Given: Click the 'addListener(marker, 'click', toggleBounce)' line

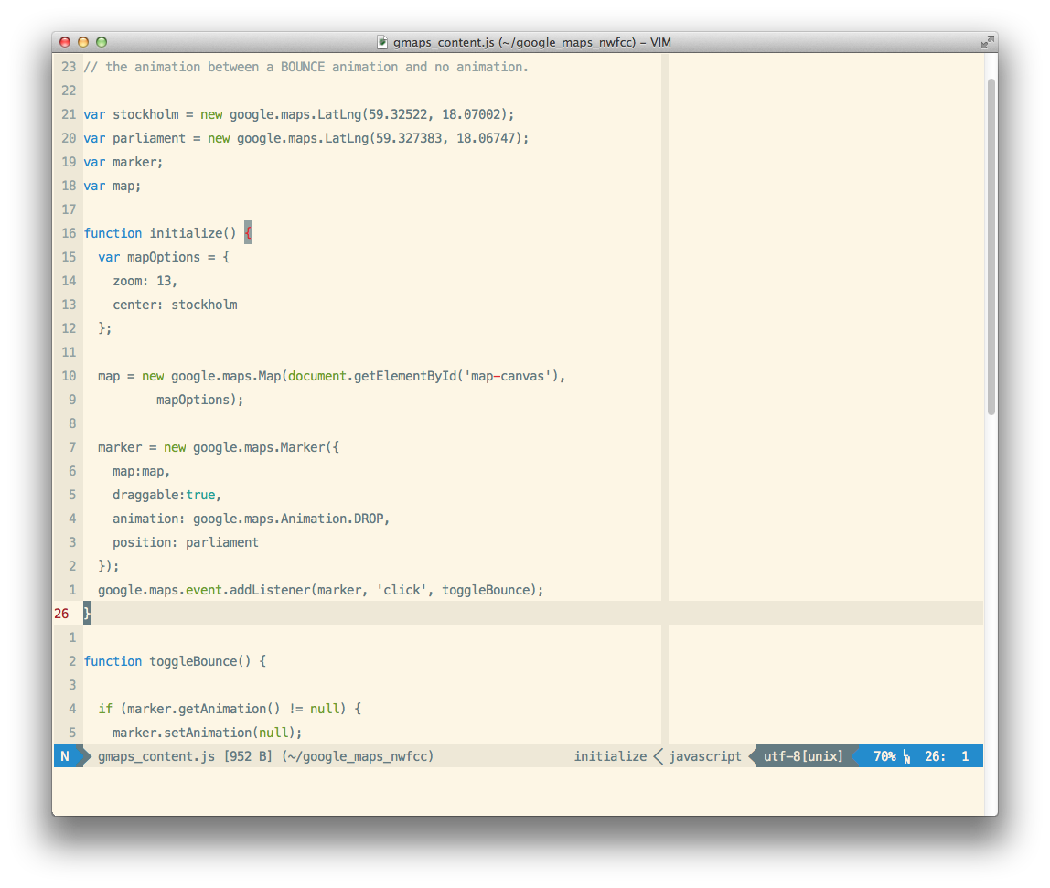Looking at the screenshot, I should tap(321, 590).
